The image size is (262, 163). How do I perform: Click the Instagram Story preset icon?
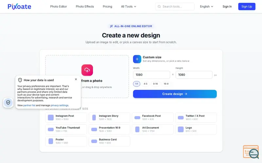(x=94, y=117)
